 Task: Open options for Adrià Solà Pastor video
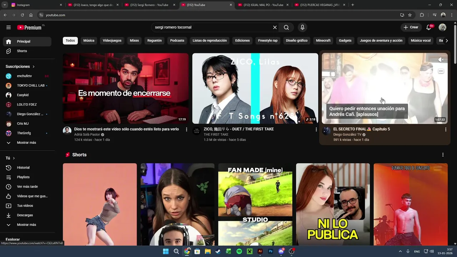(x=186, y=130)
